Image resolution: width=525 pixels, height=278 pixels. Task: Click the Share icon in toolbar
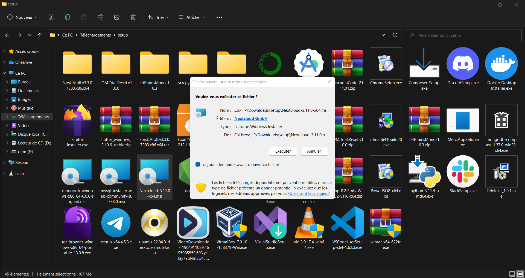pos(117,17)
